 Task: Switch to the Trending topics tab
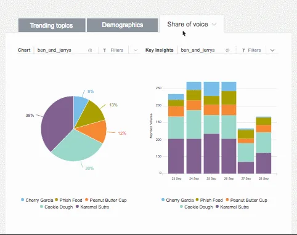(x=52, y=25)
